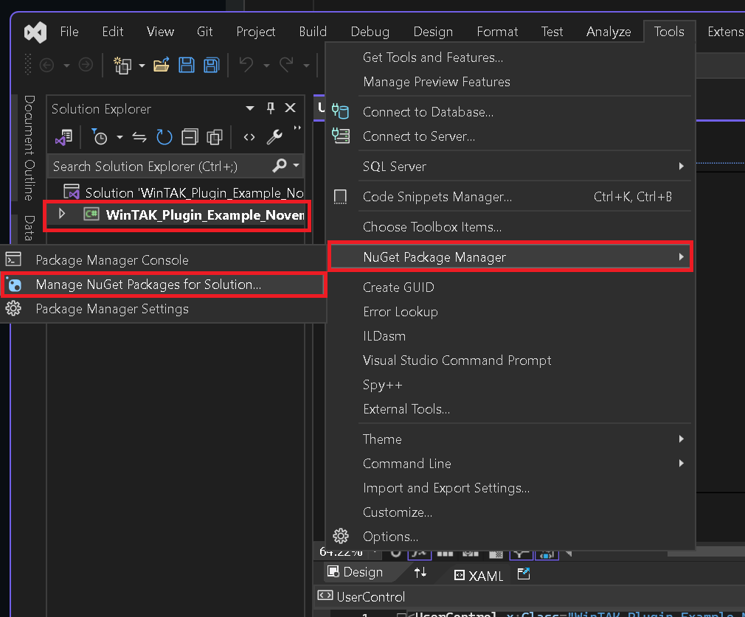Click the Navigate Backward arrow icon

coord(46,65)
